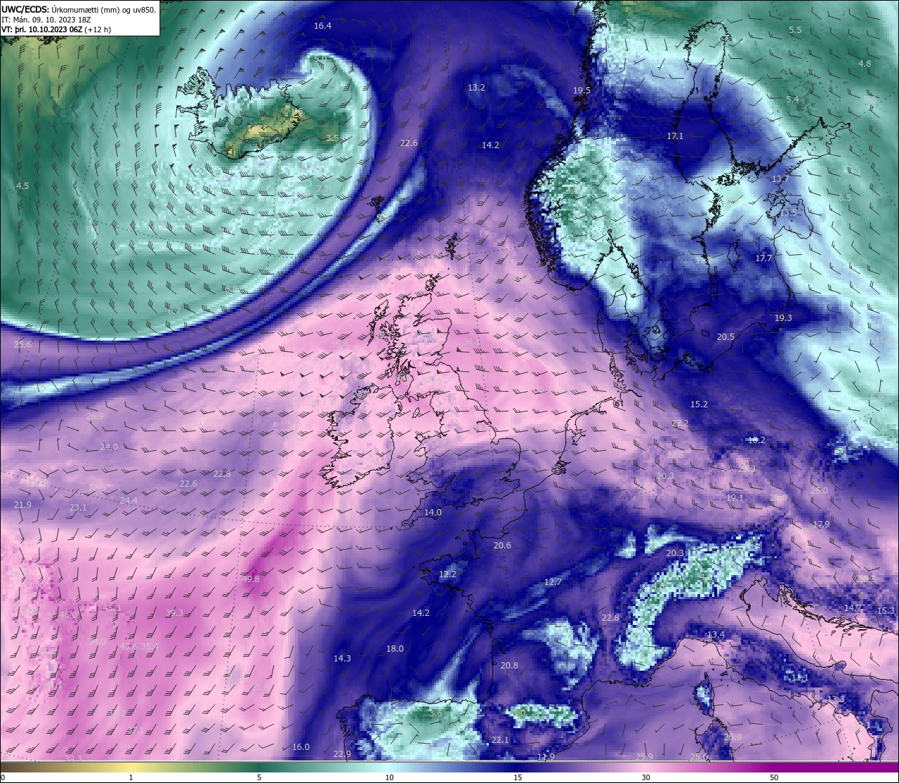Click the 14.3 value on the map
This screenshot has width=899, height=783.
click(x=342, y=659)
